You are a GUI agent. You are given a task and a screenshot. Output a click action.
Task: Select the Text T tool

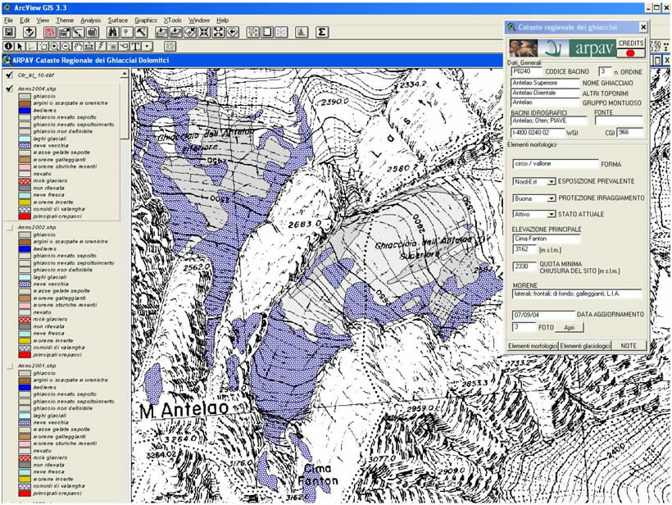click(x=135, y=46)
